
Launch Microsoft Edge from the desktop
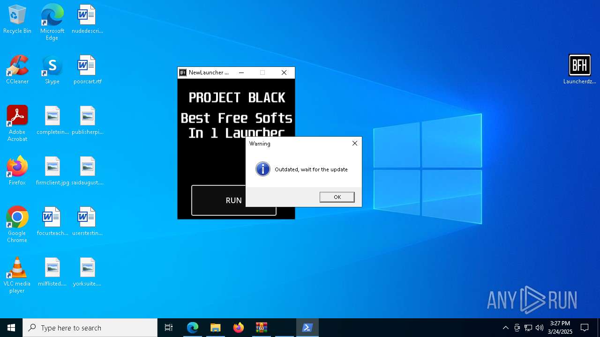click(52, 22)
